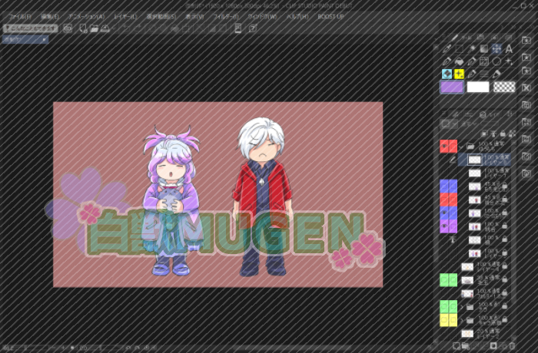This screenshot has height=353, width=538.
Task: Pick the Gradient tool in tool palette
Action: click(484, 48)
